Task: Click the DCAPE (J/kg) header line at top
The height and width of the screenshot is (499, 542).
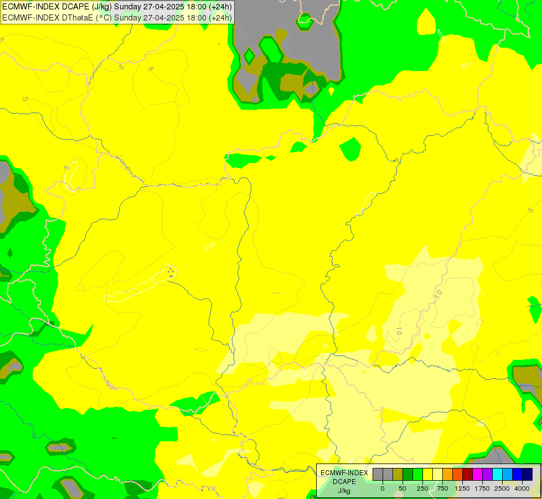Action: (x=117, y=7)
